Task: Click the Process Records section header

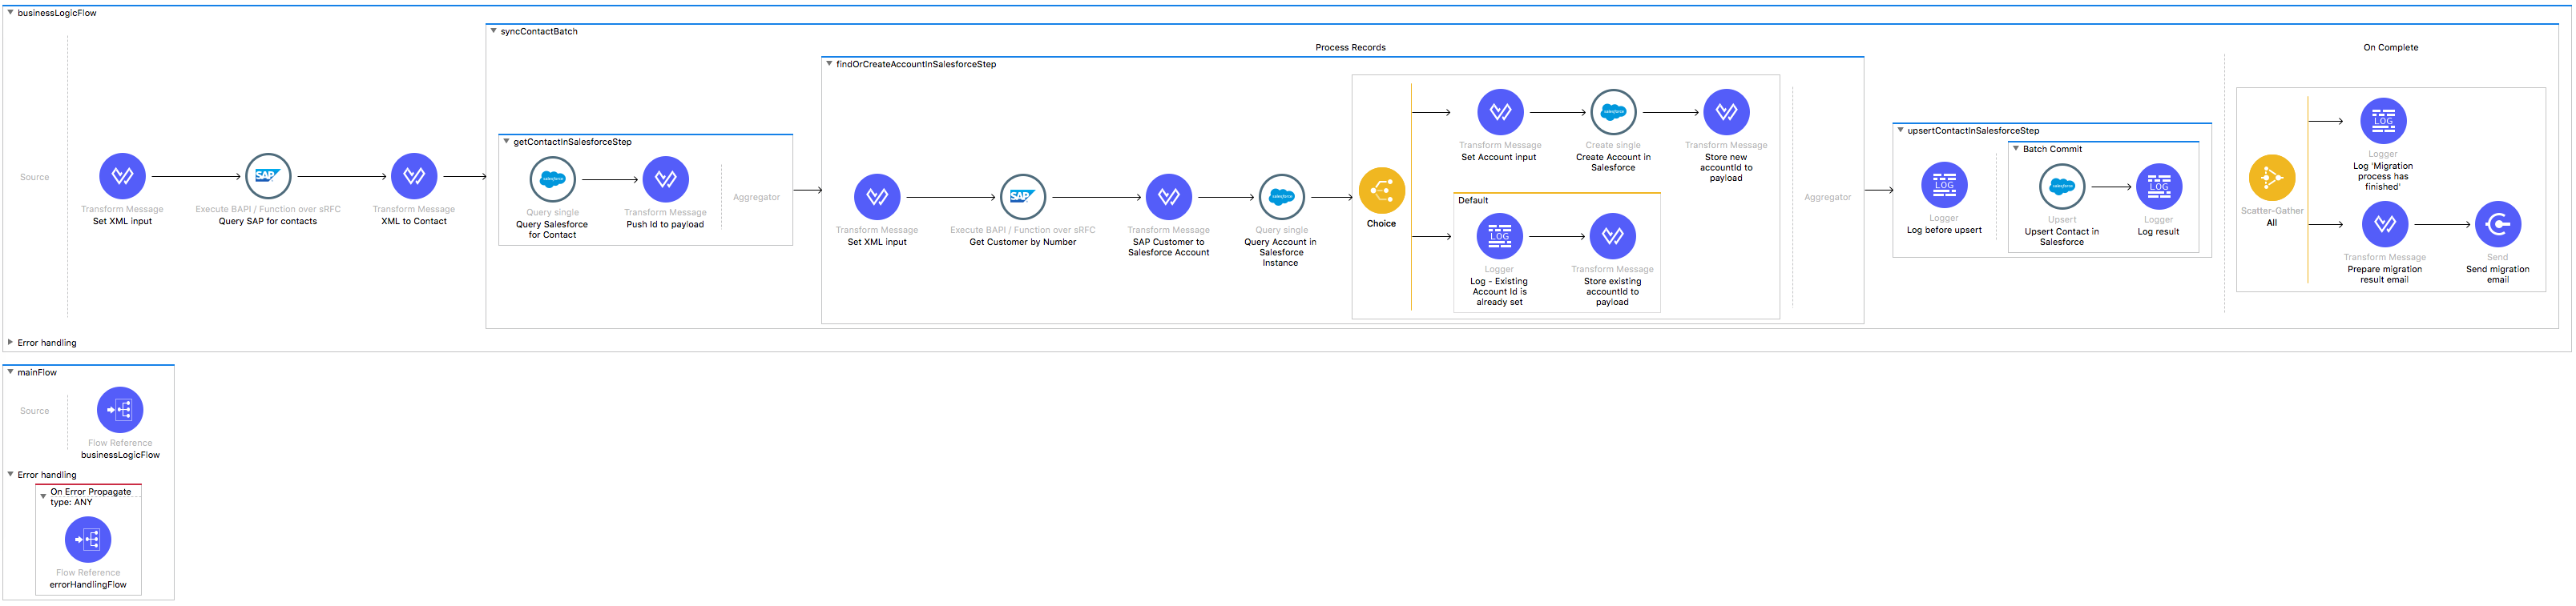Action: pos(1349,48)
